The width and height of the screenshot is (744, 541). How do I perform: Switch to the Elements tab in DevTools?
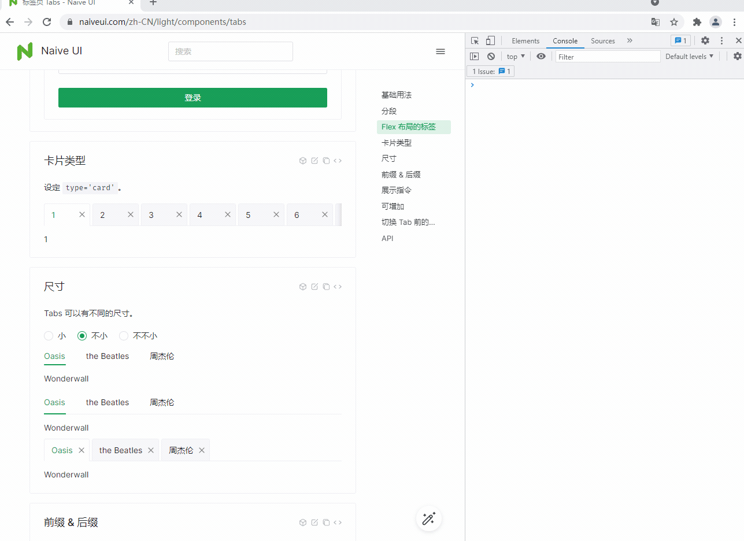(x=525, y=40)
